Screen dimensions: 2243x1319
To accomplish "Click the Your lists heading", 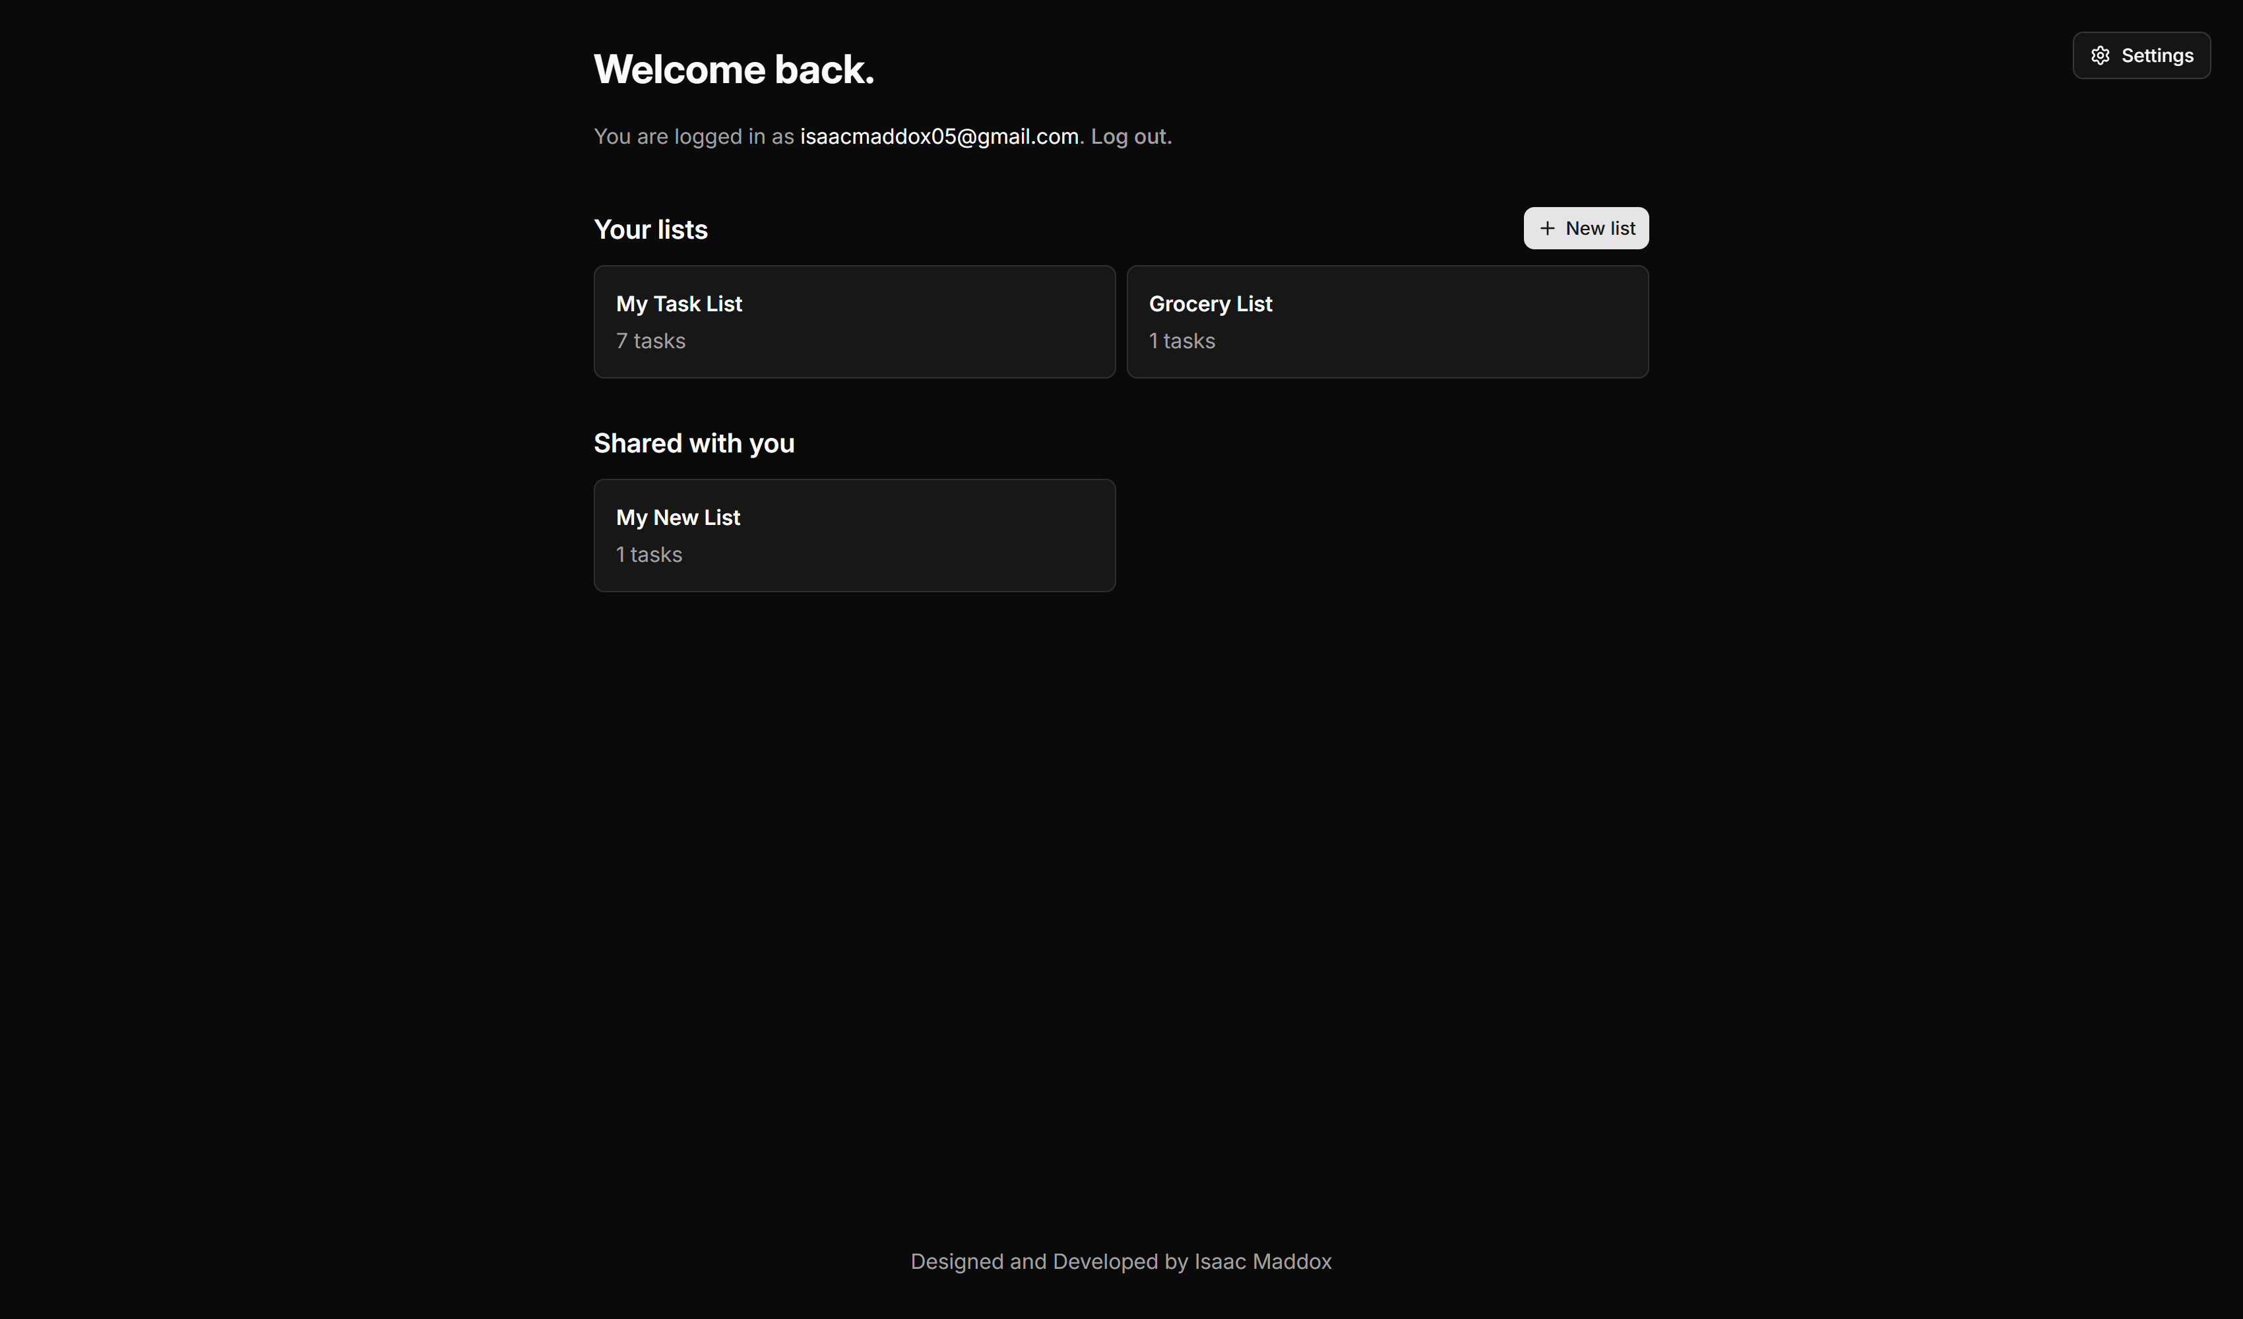I will click(x=650, y=229).
